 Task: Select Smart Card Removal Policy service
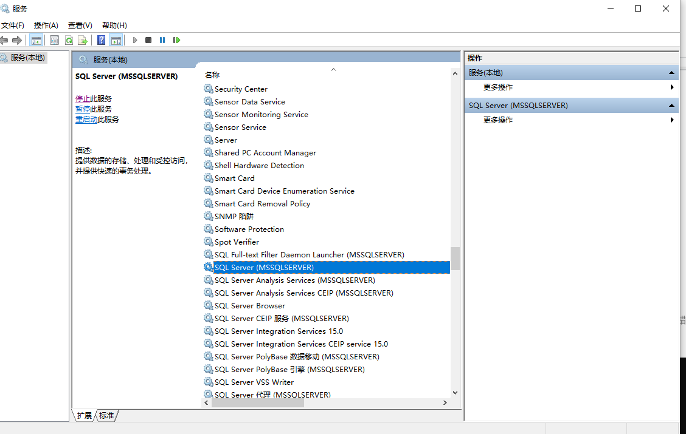tap(262, 203)
